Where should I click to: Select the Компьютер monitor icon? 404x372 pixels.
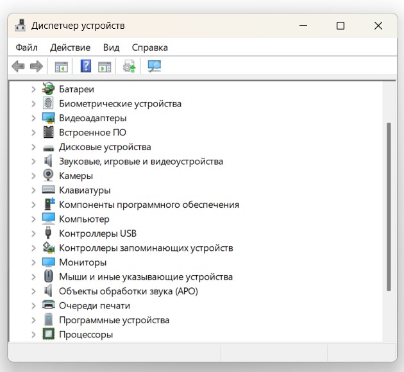click(49, 219)
